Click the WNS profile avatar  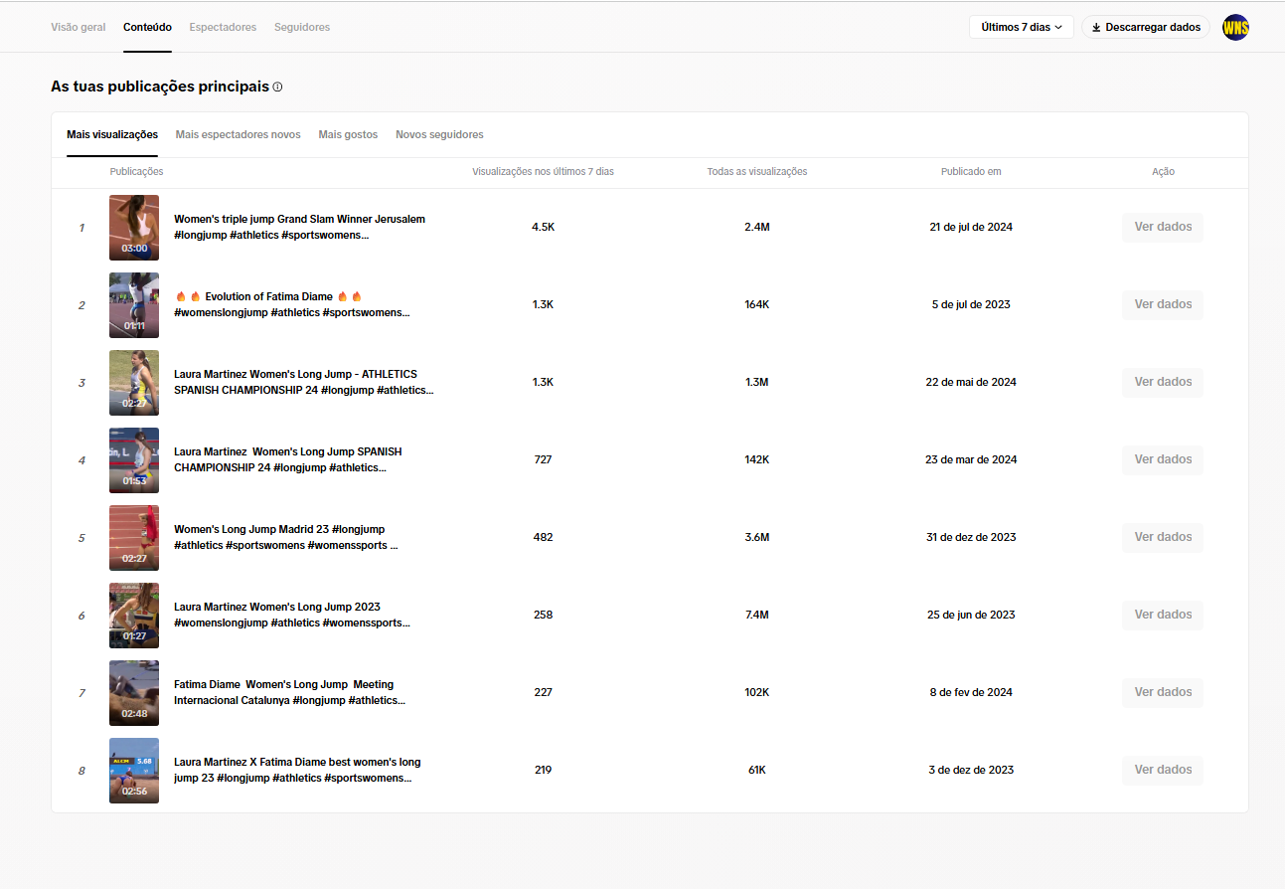1235,28
